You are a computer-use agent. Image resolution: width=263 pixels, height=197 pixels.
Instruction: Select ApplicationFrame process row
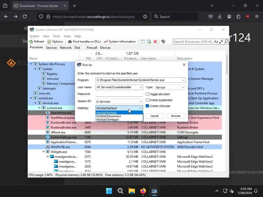[125, 142]
